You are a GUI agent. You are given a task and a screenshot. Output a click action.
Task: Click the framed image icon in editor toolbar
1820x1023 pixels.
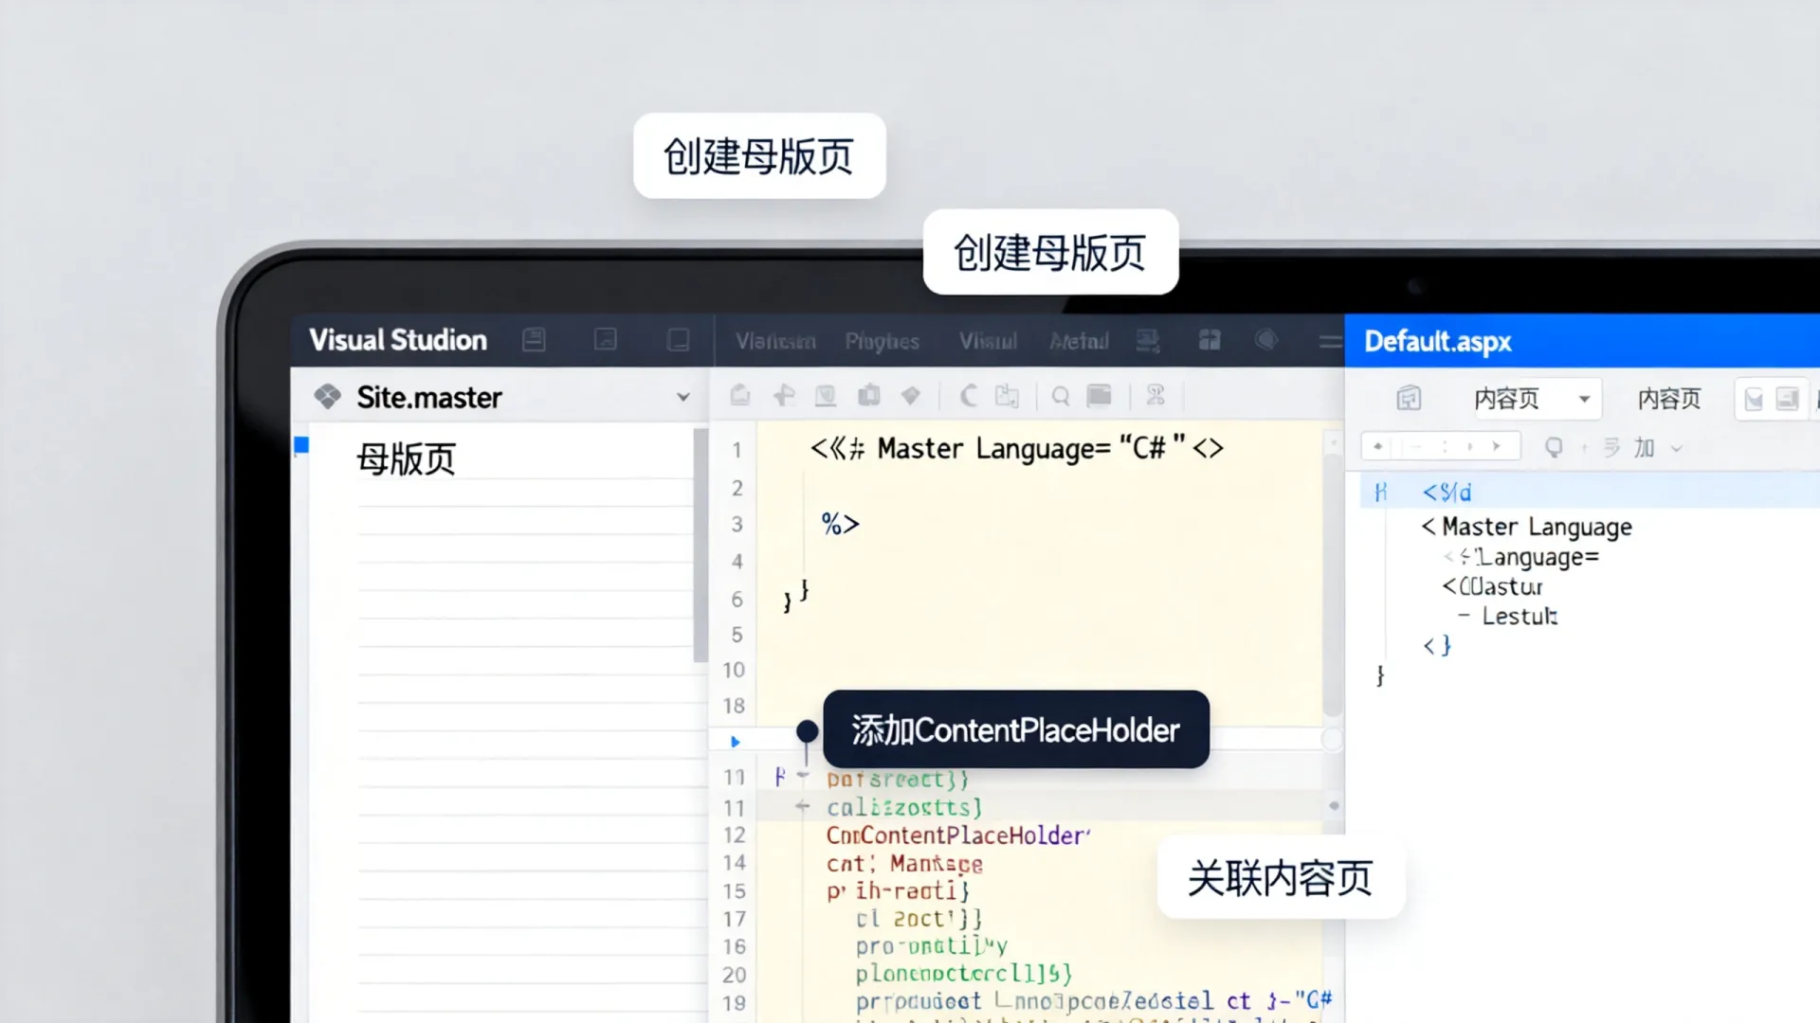tap(826, 395)
